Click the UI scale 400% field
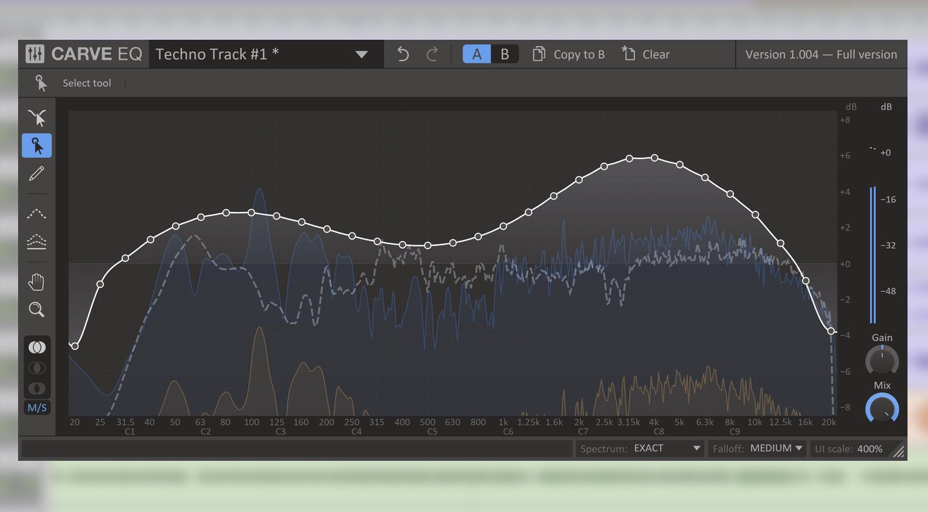The height and width of the screenshot is (512, 928). tap(848, 449)
